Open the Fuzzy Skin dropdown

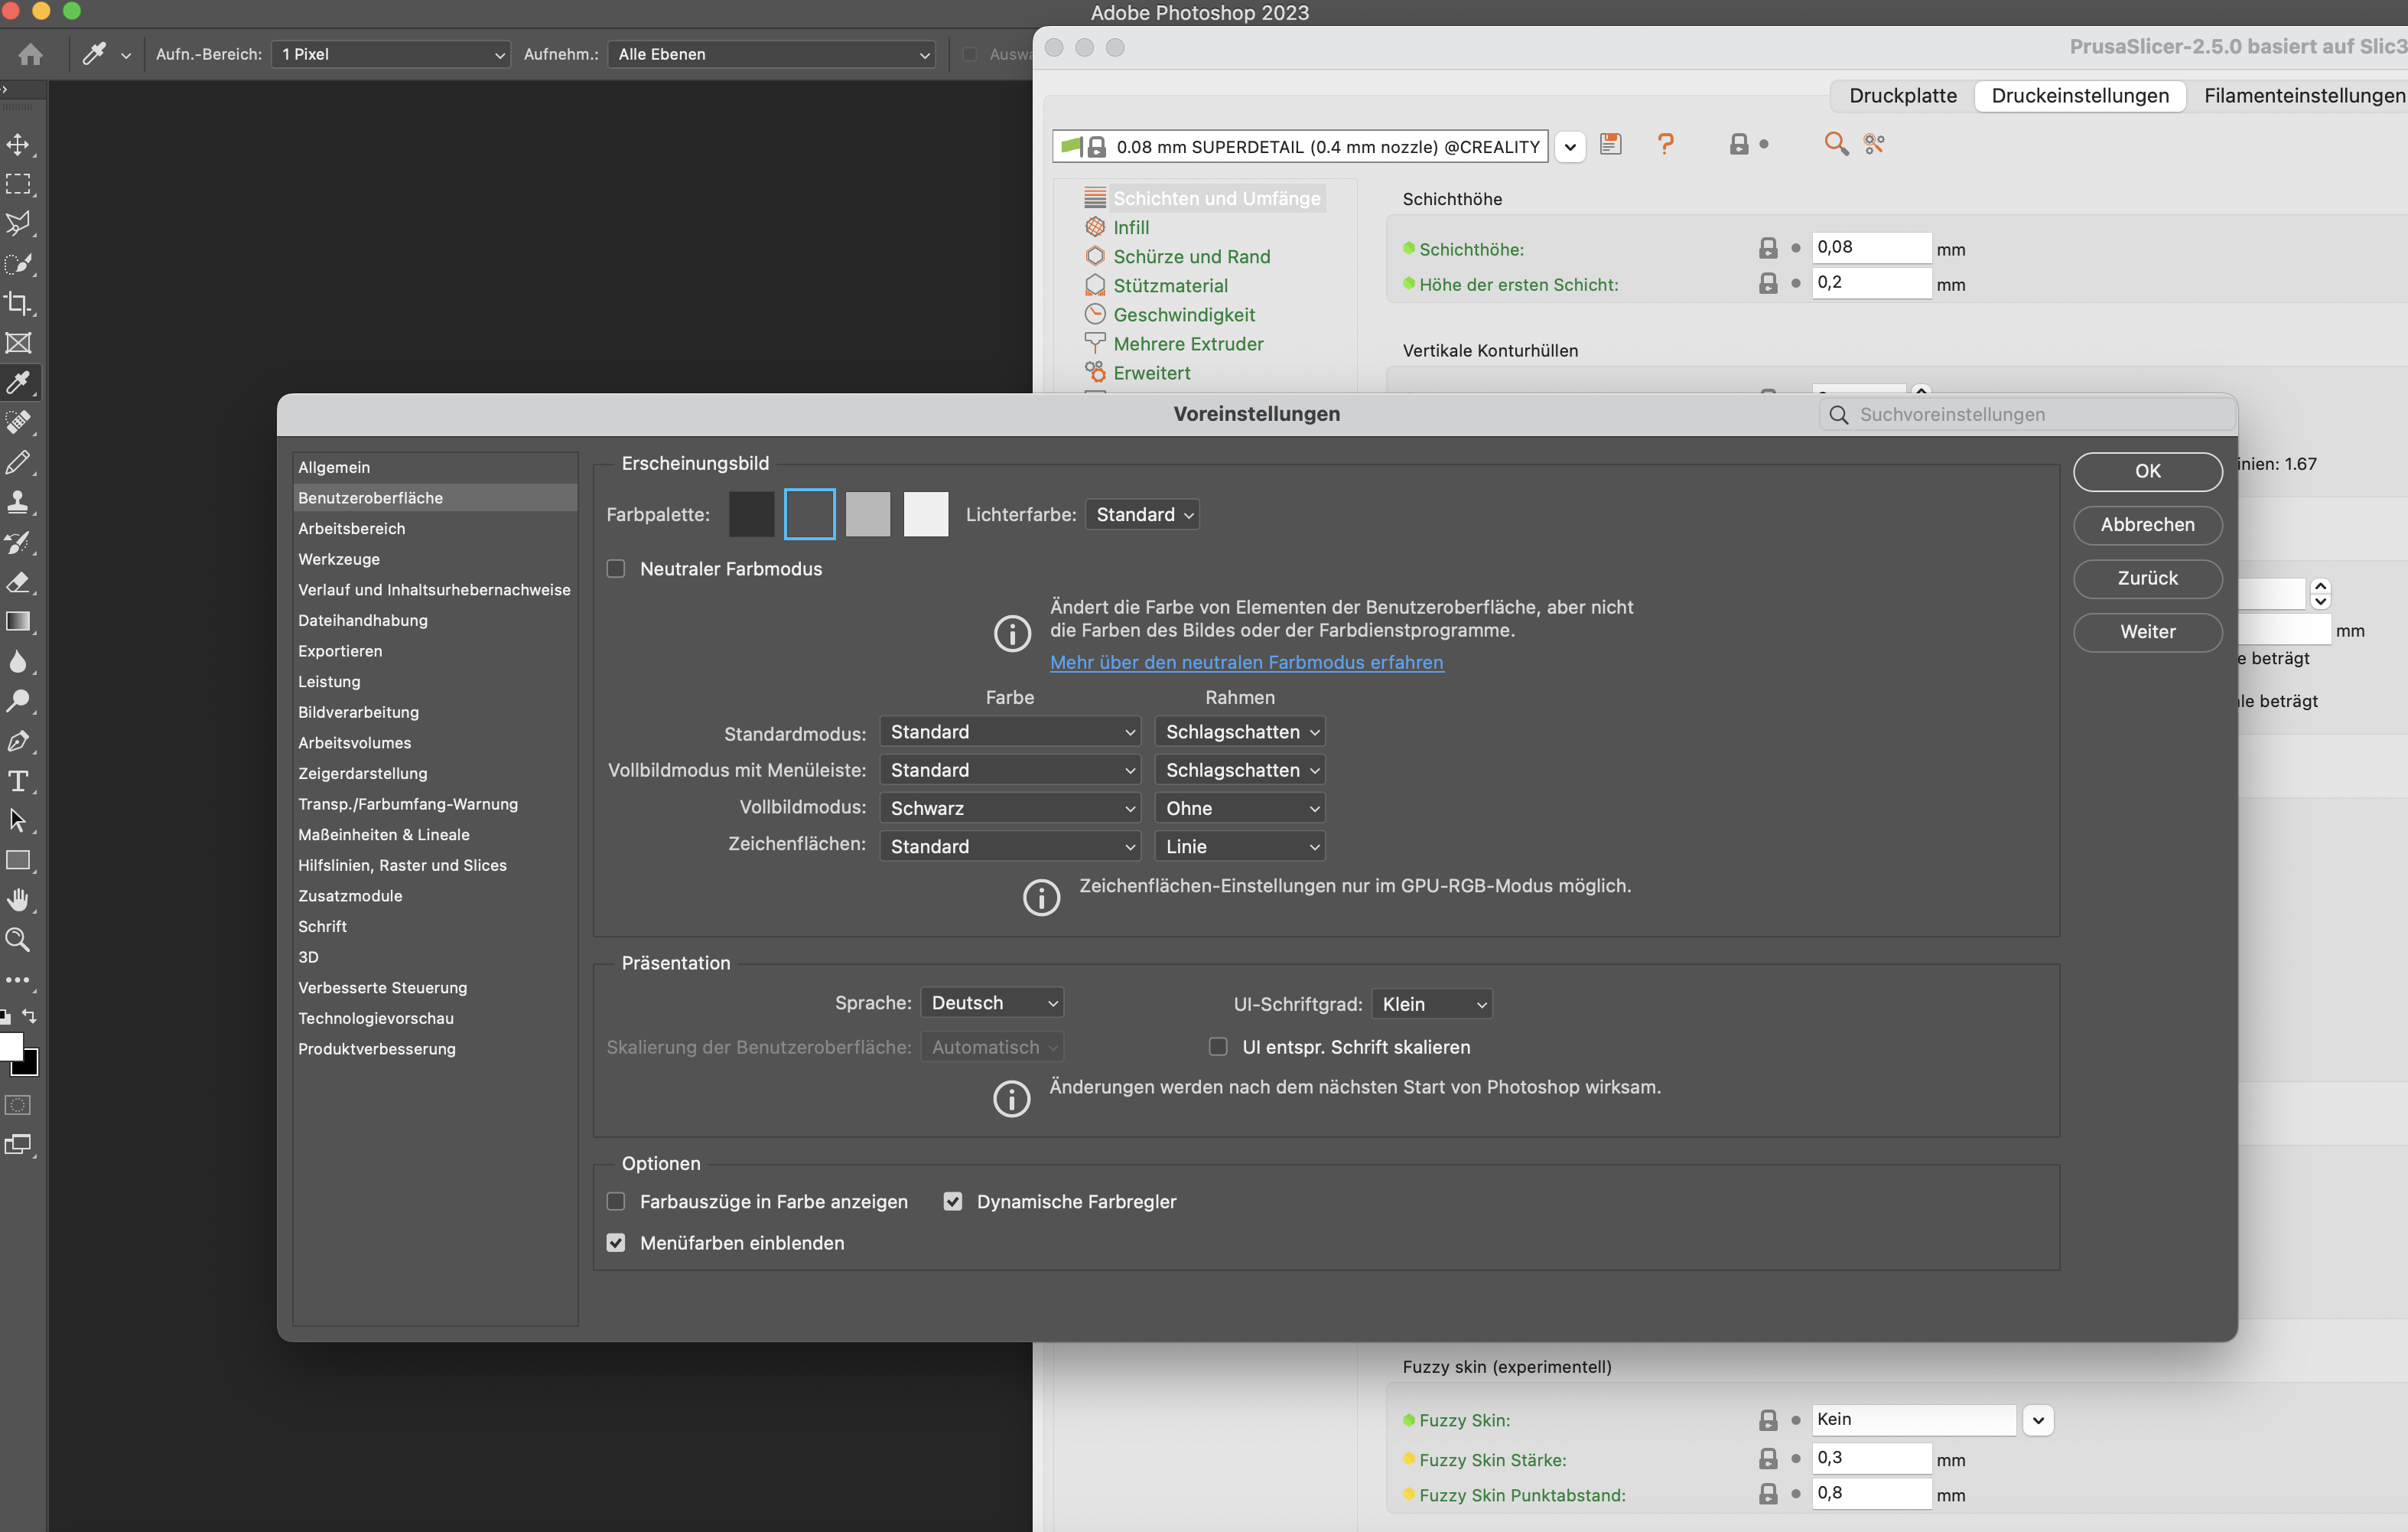click(2037, 1420)
